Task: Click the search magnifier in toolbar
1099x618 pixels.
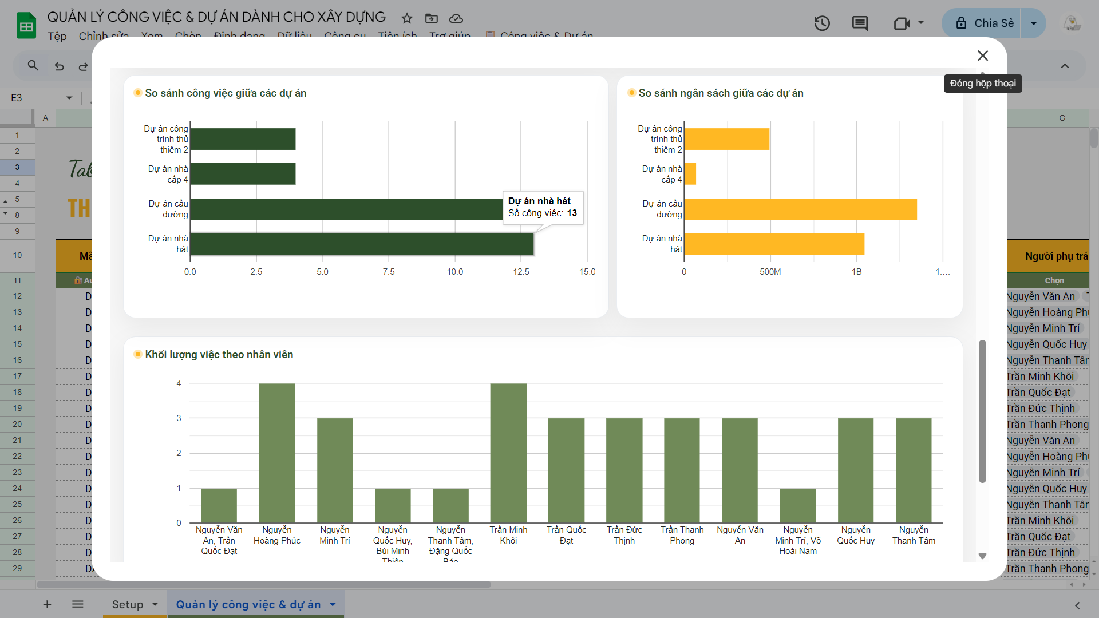Action: point(33,66)
